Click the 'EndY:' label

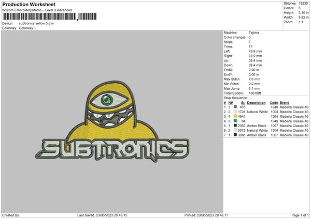click(x=228, y=74)
